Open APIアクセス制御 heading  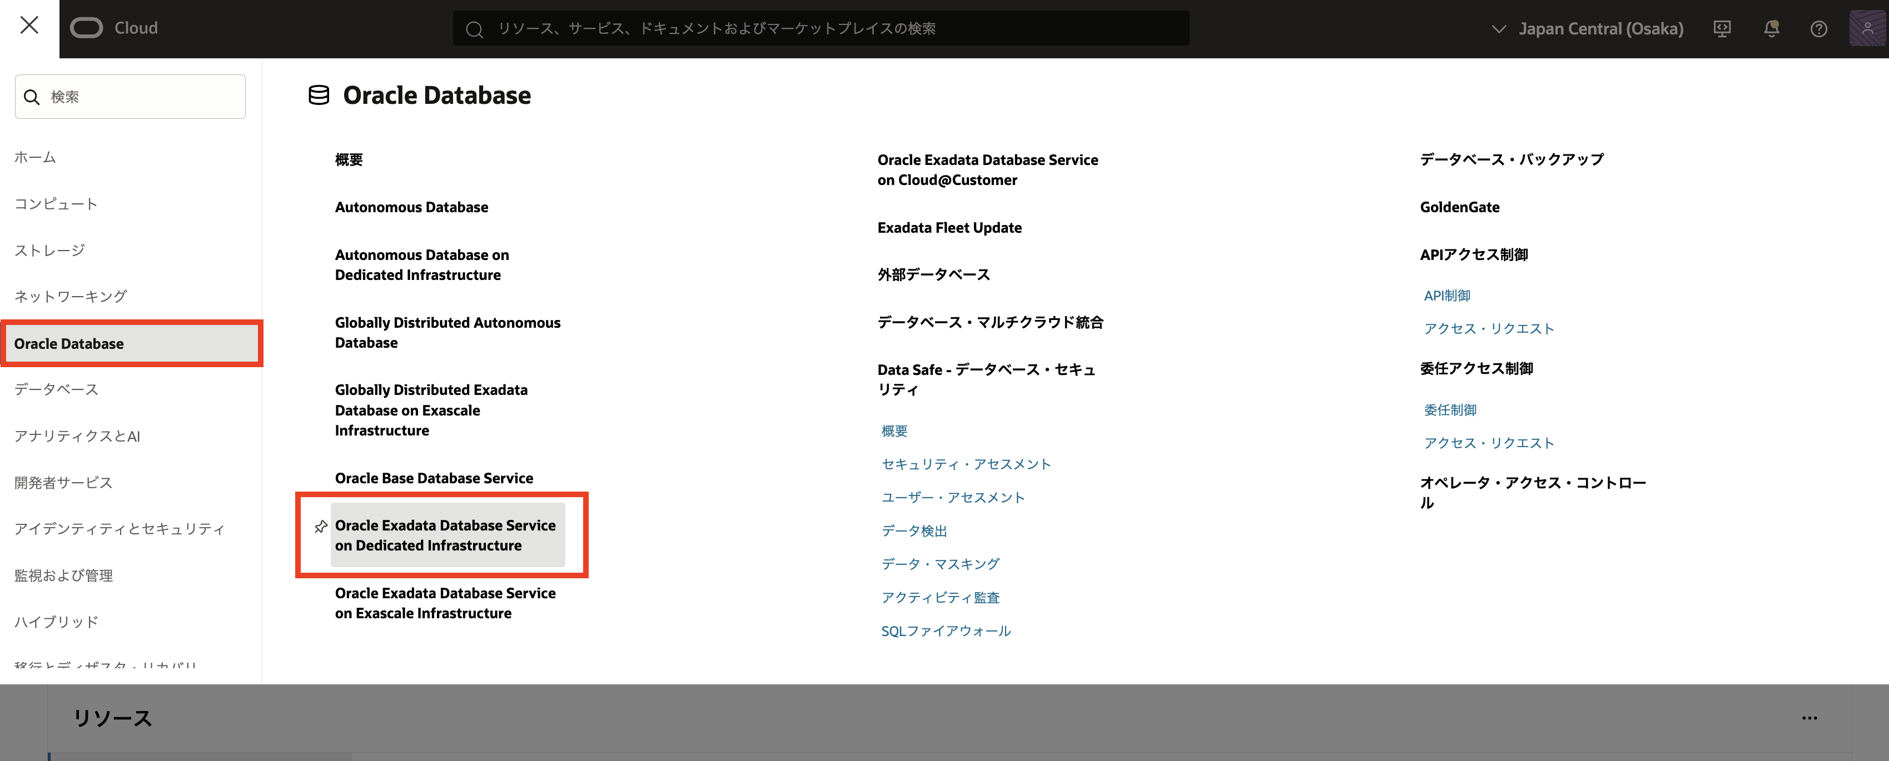click(x=1474, y=255)
